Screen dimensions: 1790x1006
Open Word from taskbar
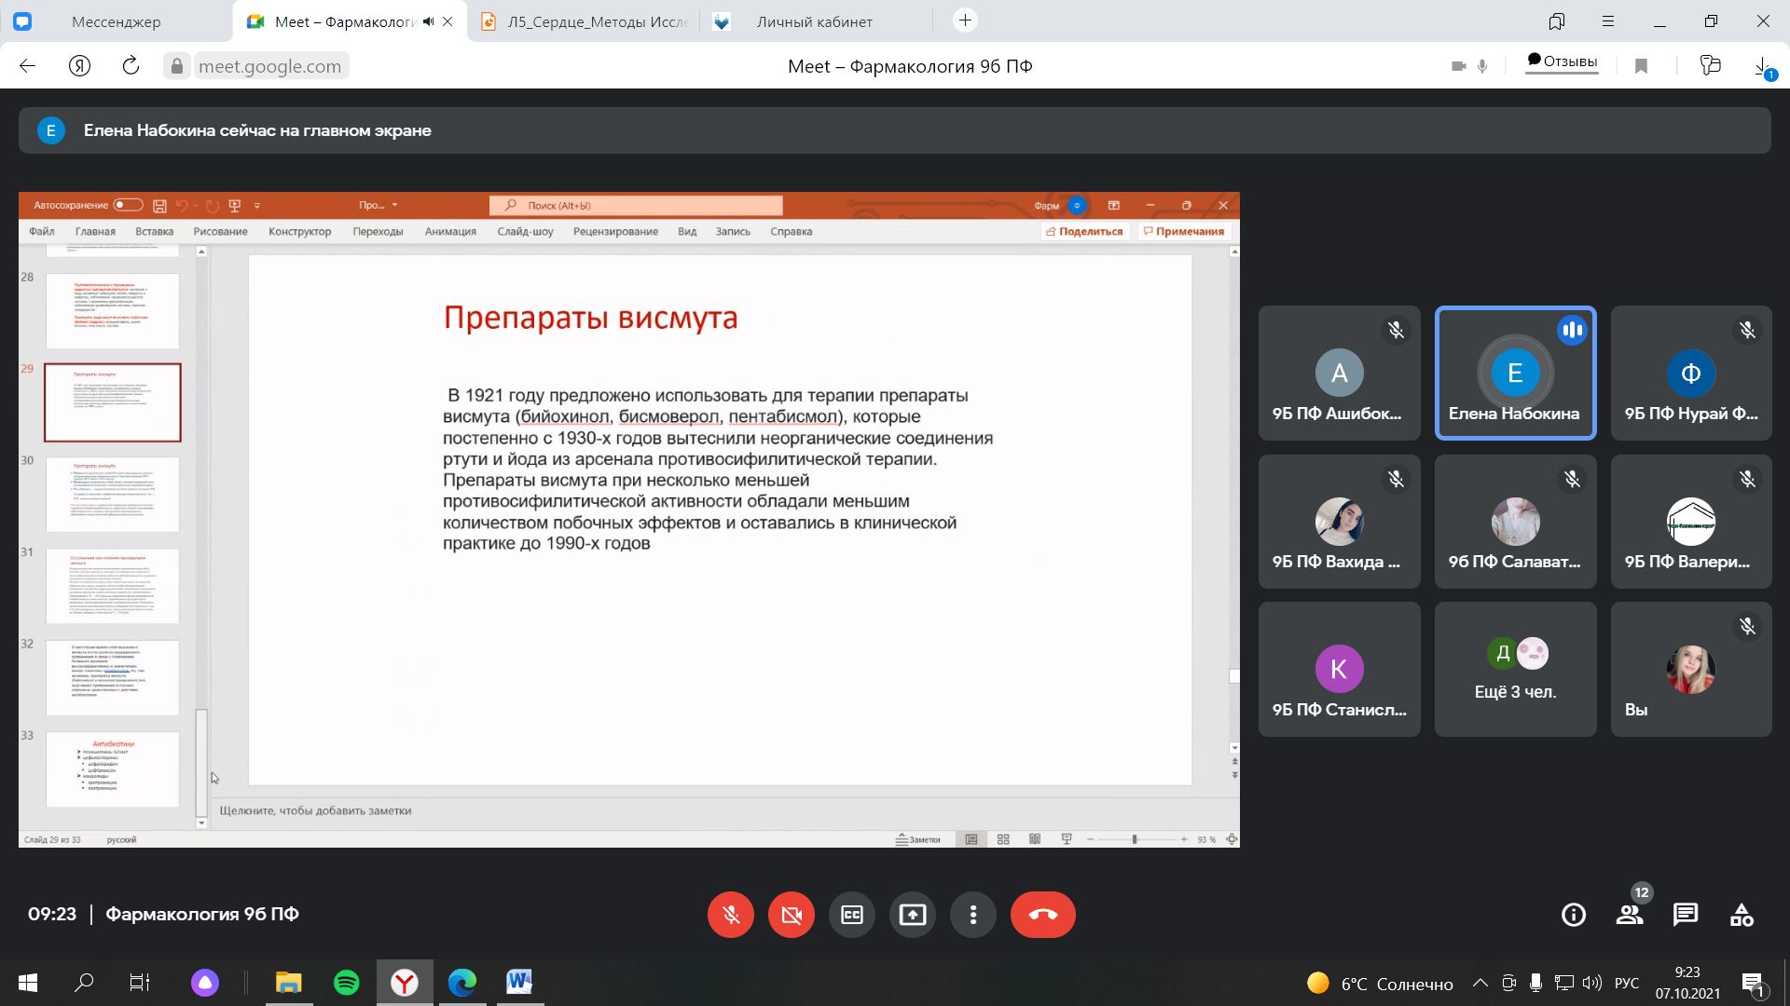point(519,982)
